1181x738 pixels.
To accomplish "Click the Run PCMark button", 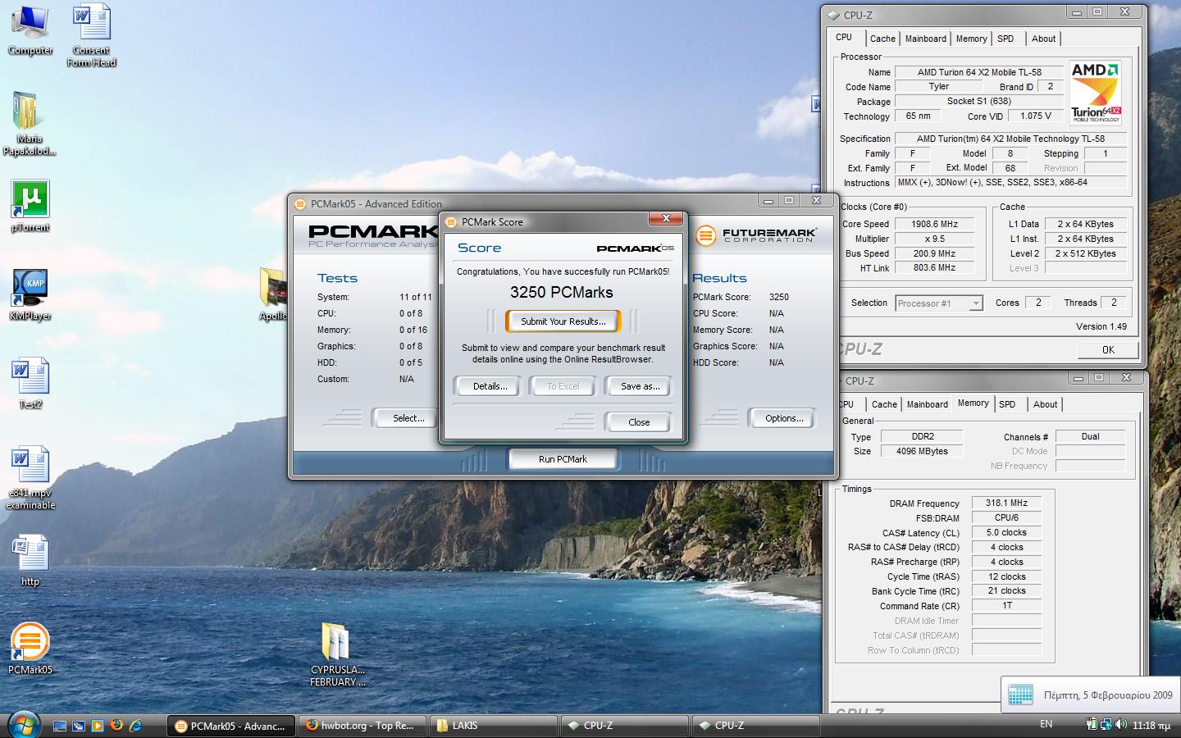I will point(563,459).
